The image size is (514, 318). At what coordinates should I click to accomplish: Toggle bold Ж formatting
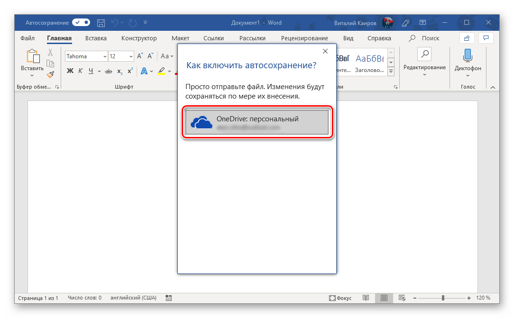tap(70, 71)
